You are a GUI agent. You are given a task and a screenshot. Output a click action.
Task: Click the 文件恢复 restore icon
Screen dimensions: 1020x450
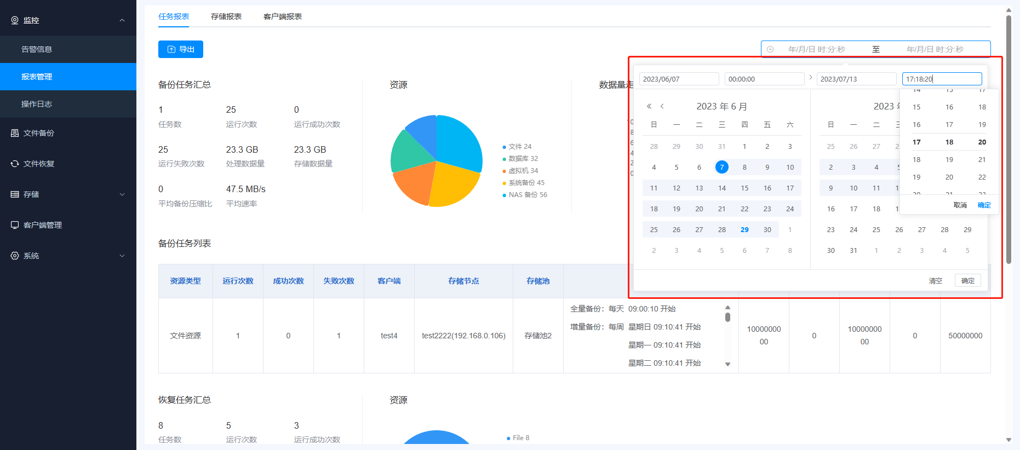15,164
